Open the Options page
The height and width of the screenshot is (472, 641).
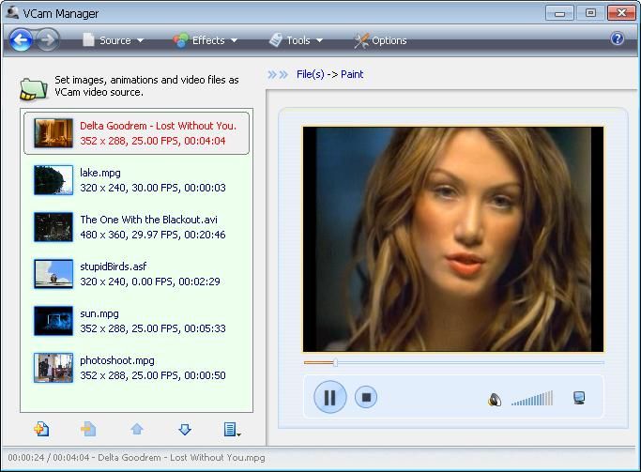tap(380, 40)
